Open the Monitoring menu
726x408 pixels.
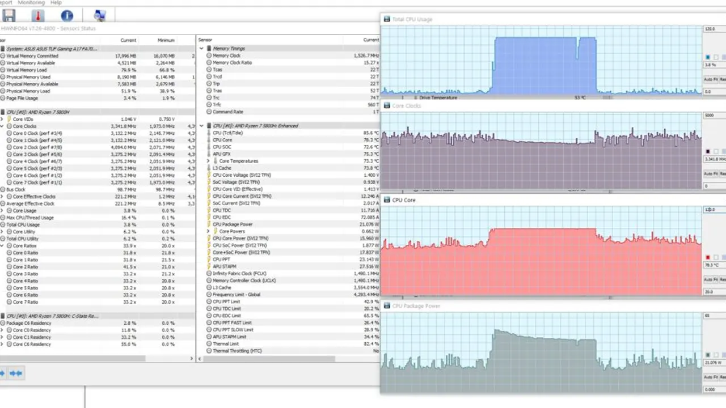(x=31, y=3)
